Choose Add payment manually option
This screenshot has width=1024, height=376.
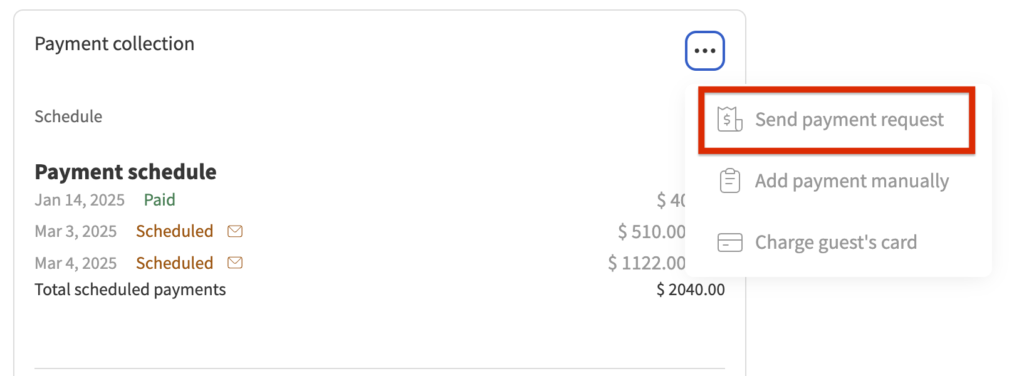[x=851, y=181]
